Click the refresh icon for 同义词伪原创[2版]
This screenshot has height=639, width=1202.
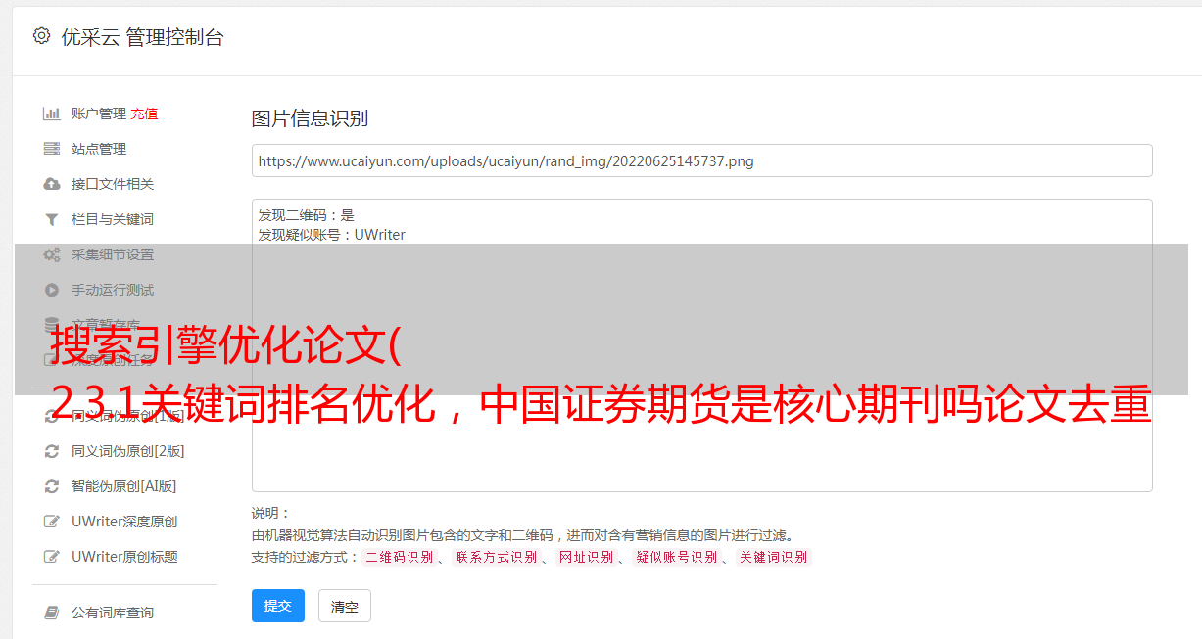pos(52,451)
